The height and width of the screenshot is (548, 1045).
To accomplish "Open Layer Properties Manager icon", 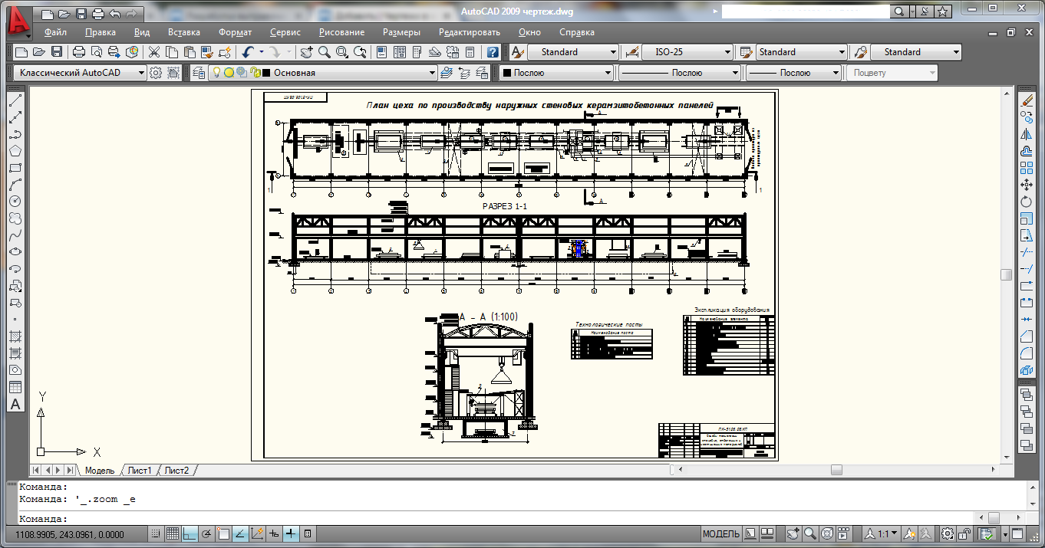I will point(199,73).
